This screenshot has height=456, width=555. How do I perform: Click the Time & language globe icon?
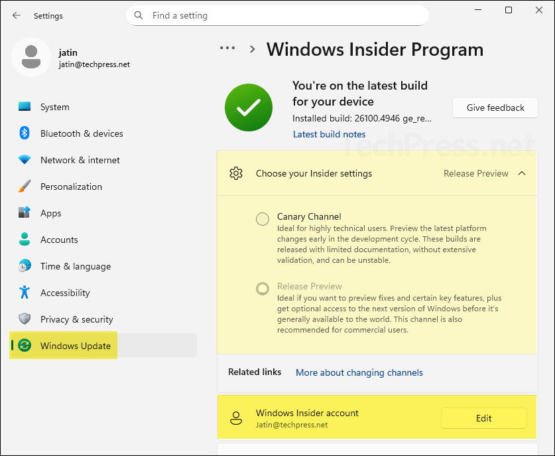pyautogui.click(x=25, y=266)
